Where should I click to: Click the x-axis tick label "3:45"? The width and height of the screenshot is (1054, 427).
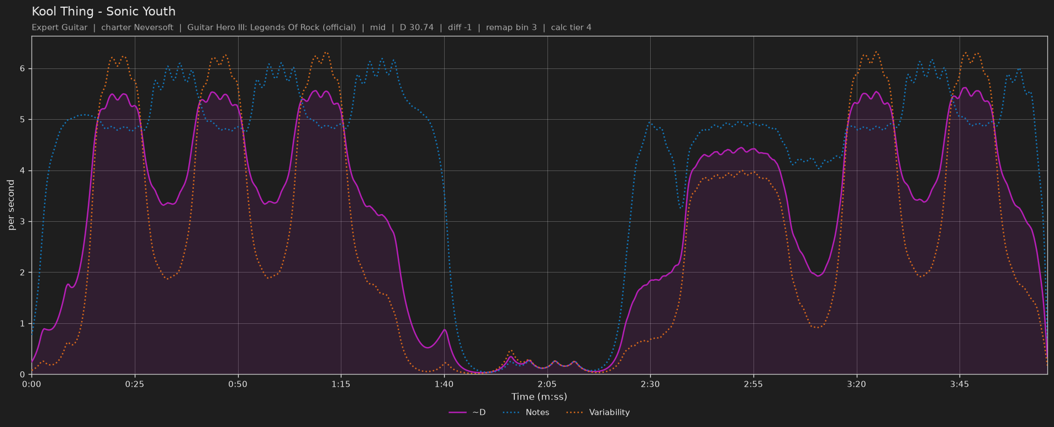click(x=960, y=384)
